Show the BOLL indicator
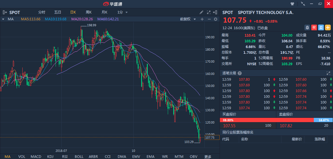Viewport: 333px width, 159px height. pos(79,157)
